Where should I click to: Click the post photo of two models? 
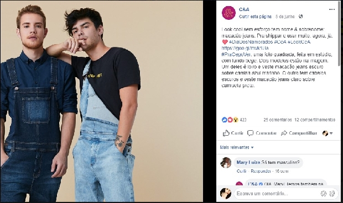[102, 101]
